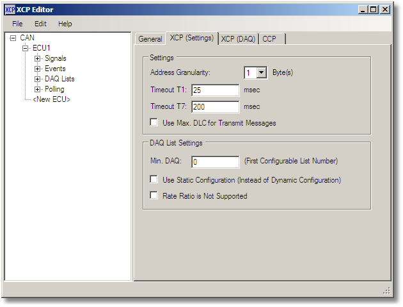Collapse the ECU1 tree node
The height and width of the screenshot is (307, 403).
point(25,49)
